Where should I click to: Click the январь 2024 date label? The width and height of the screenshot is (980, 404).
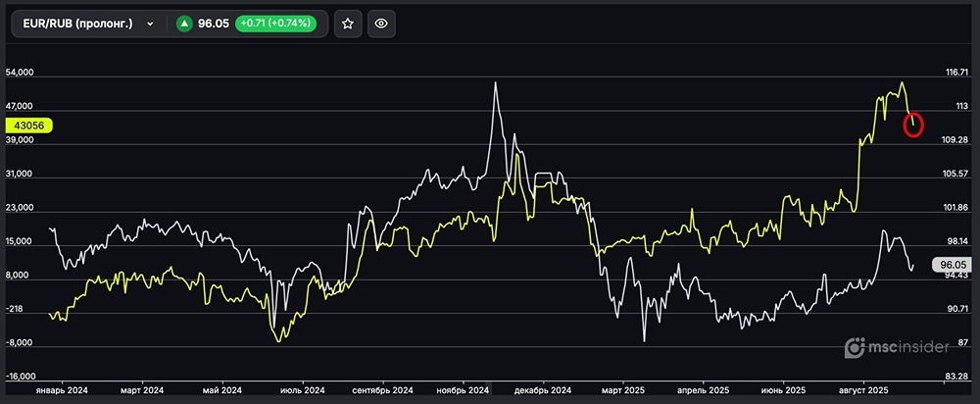click(x=61, y=390)
